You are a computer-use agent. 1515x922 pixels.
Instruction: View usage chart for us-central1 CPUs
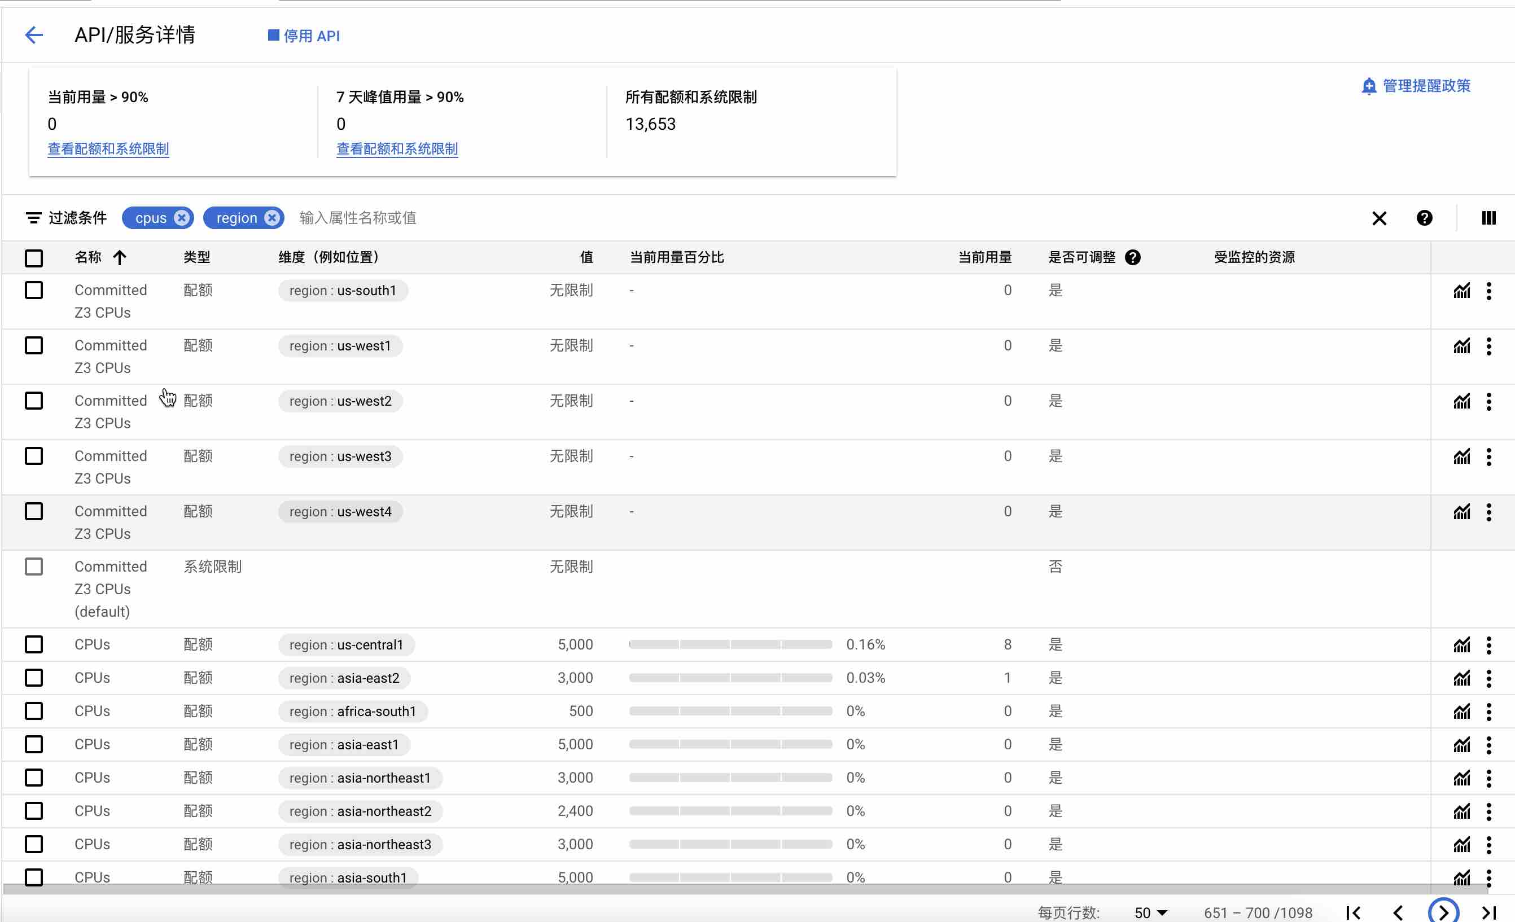[1461, 644]
